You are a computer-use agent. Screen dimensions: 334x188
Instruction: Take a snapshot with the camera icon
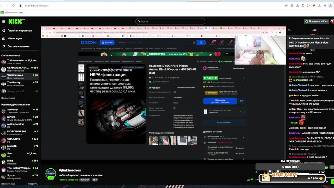point(297,5)
